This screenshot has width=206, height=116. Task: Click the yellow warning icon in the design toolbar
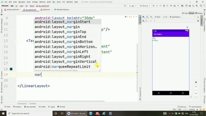point(198,17)
